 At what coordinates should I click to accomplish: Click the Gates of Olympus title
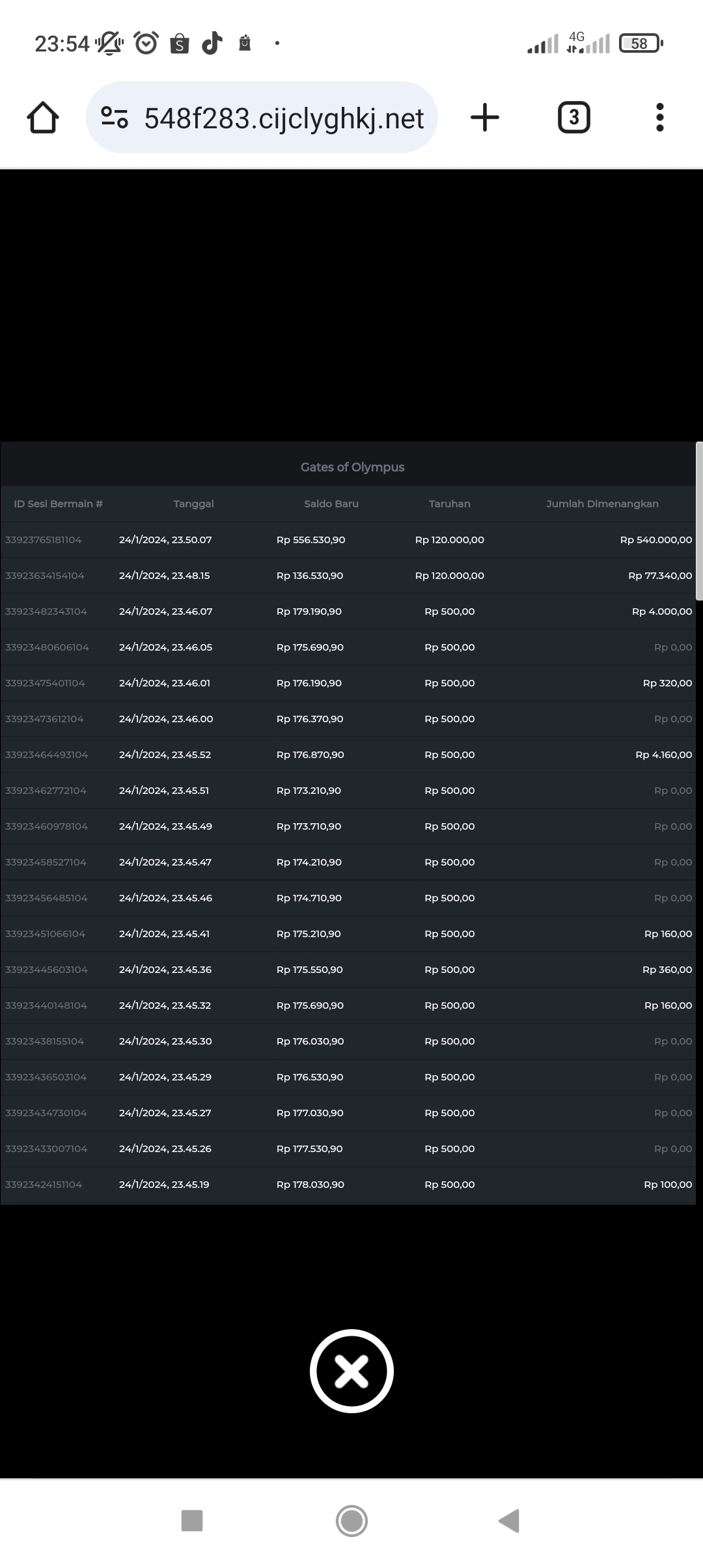pyautogui.click(x=352, y=467)
